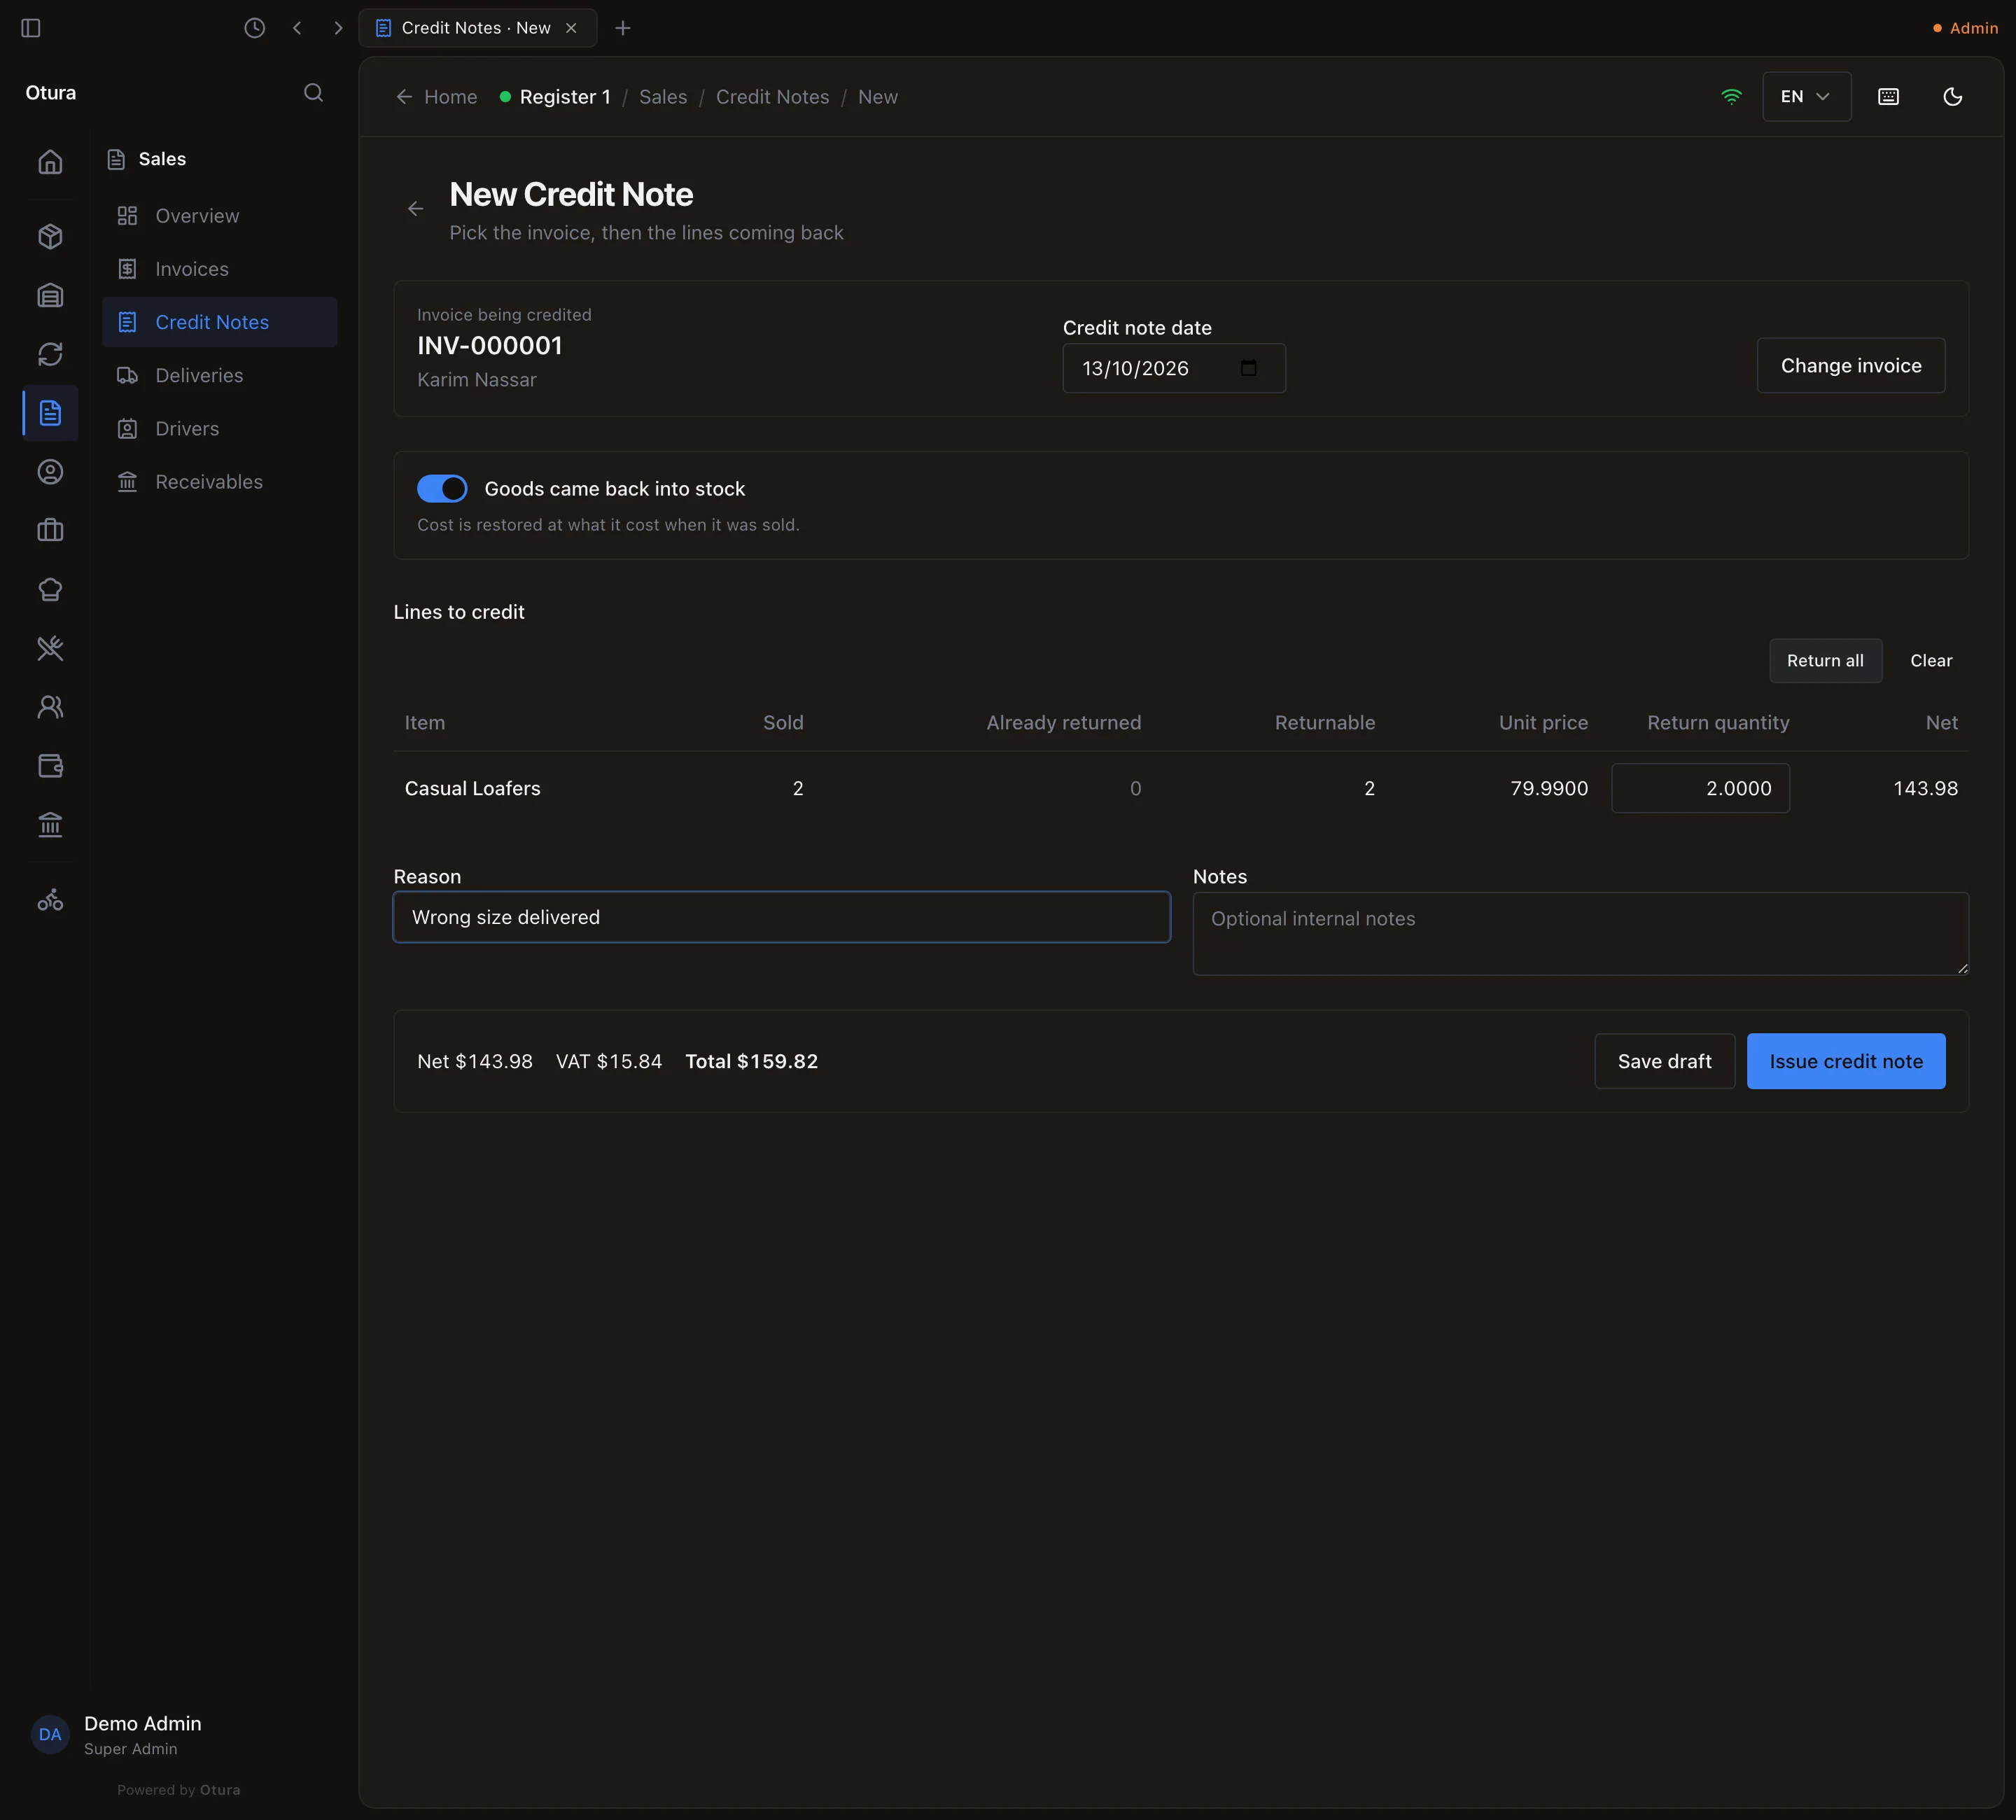
Task: Open the warehouse icon in the left rail
Action: (50, 296)
